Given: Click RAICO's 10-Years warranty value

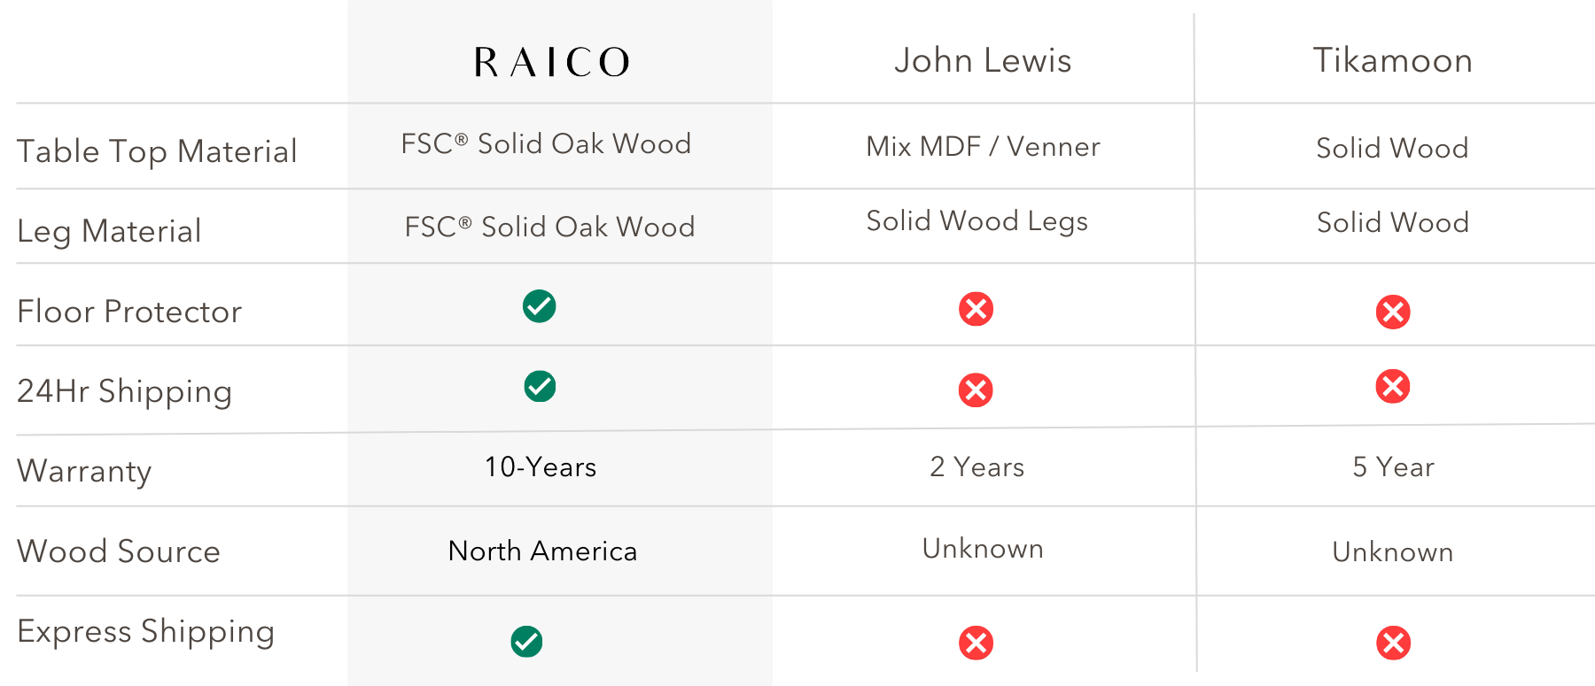Looking at the screenshot, I should click(x=541, y=466).
